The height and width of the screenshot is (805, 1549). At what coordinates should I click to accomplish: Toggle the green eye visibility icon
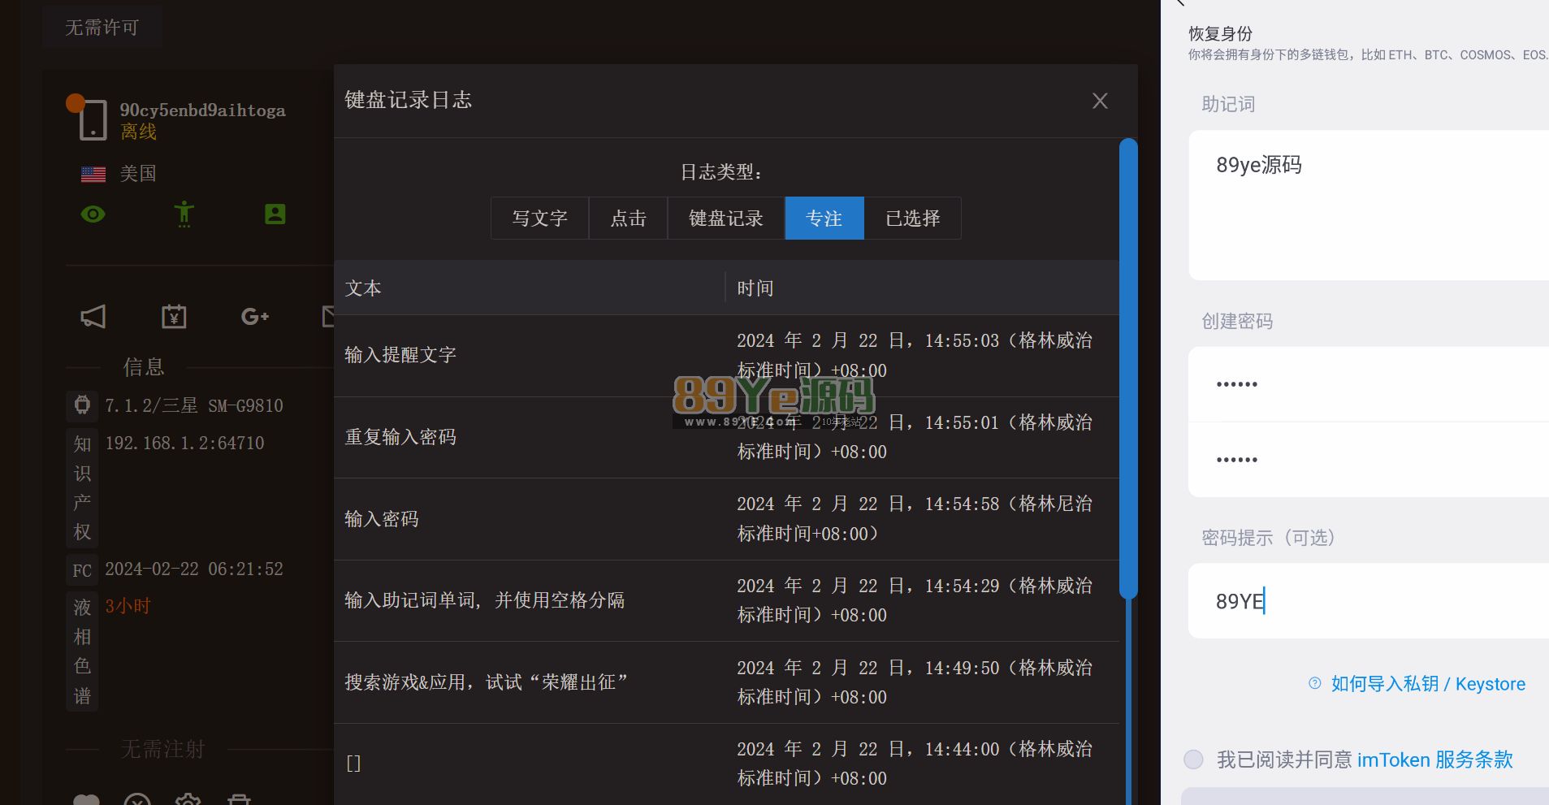pos(93,214)
